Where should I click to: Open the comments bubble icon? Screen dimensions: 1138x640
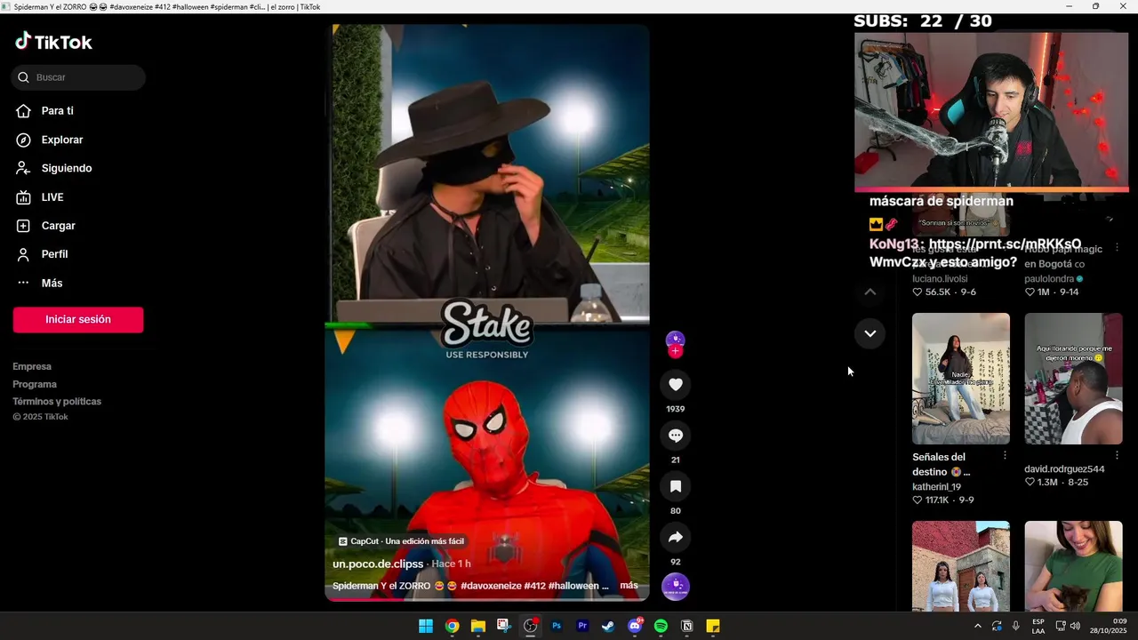pyautogui.click(x=676, y=436)
